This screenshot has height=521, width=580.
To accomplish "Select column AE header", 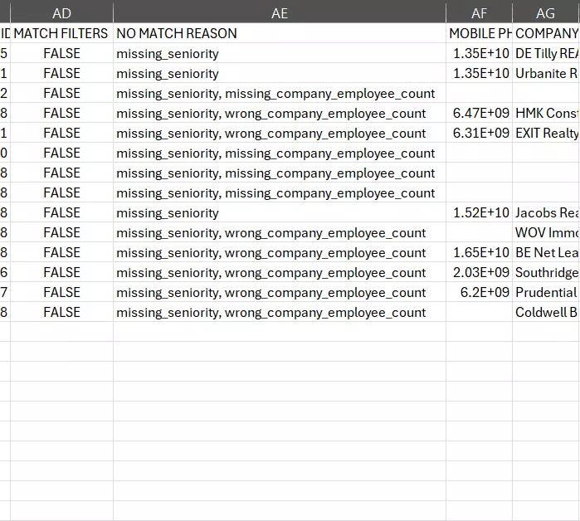I will (x=280, y=13).
